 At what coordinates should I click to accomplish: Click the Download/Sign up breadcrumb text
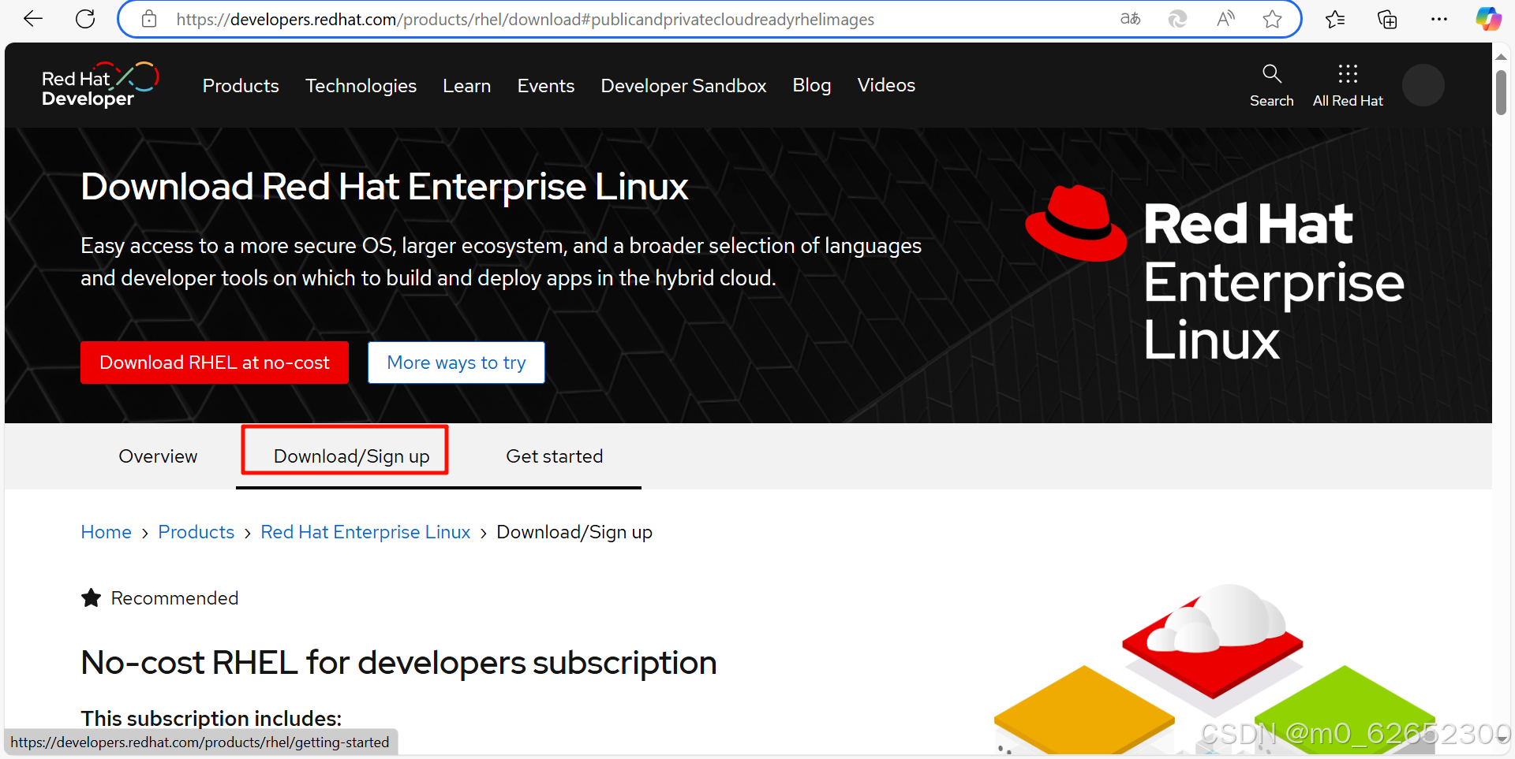(574, 532)
